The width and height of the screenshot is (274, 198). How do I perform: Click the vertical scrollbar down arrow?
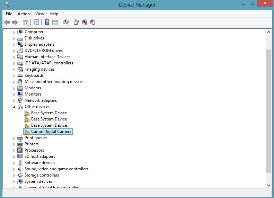pos(268,186)
